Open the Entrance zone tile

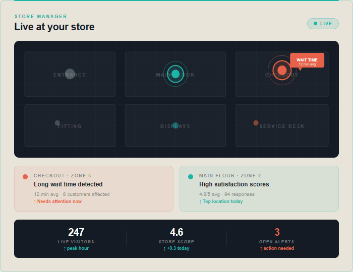click(x=70, y=74)
